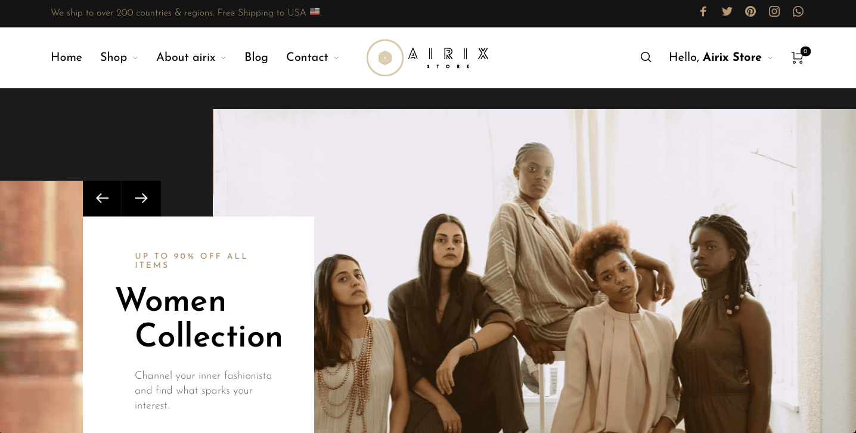This screenshot has width=856, height=433.
Task: Expand the Shop dropdown menu
Action: [119, 57]
